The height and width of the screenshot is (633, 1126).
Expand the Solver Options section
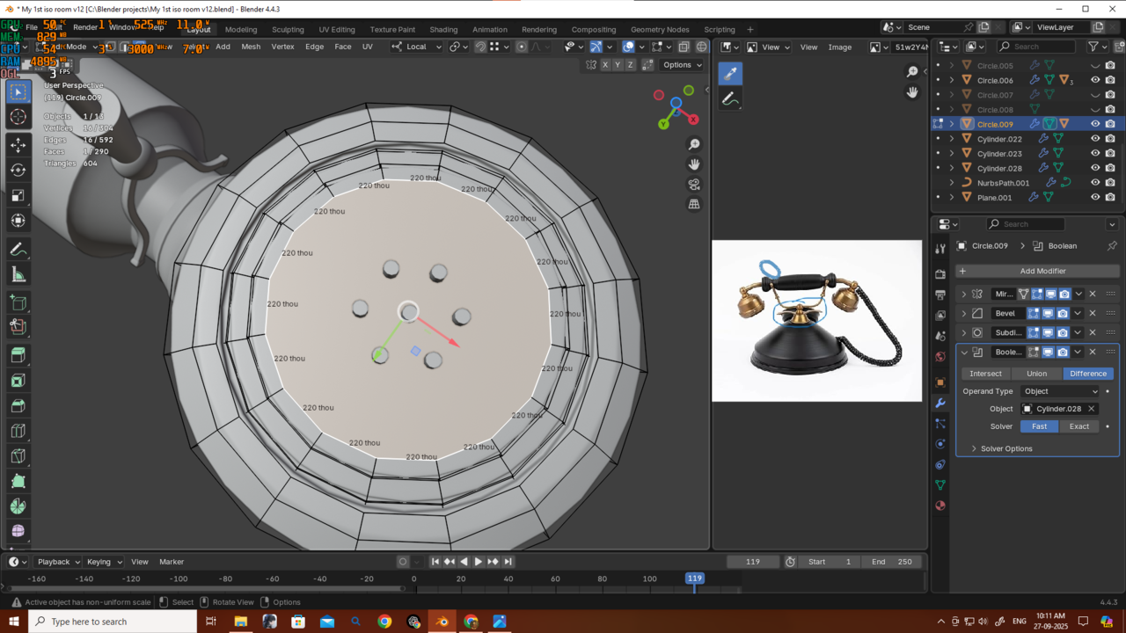[x=1006, y=448]
